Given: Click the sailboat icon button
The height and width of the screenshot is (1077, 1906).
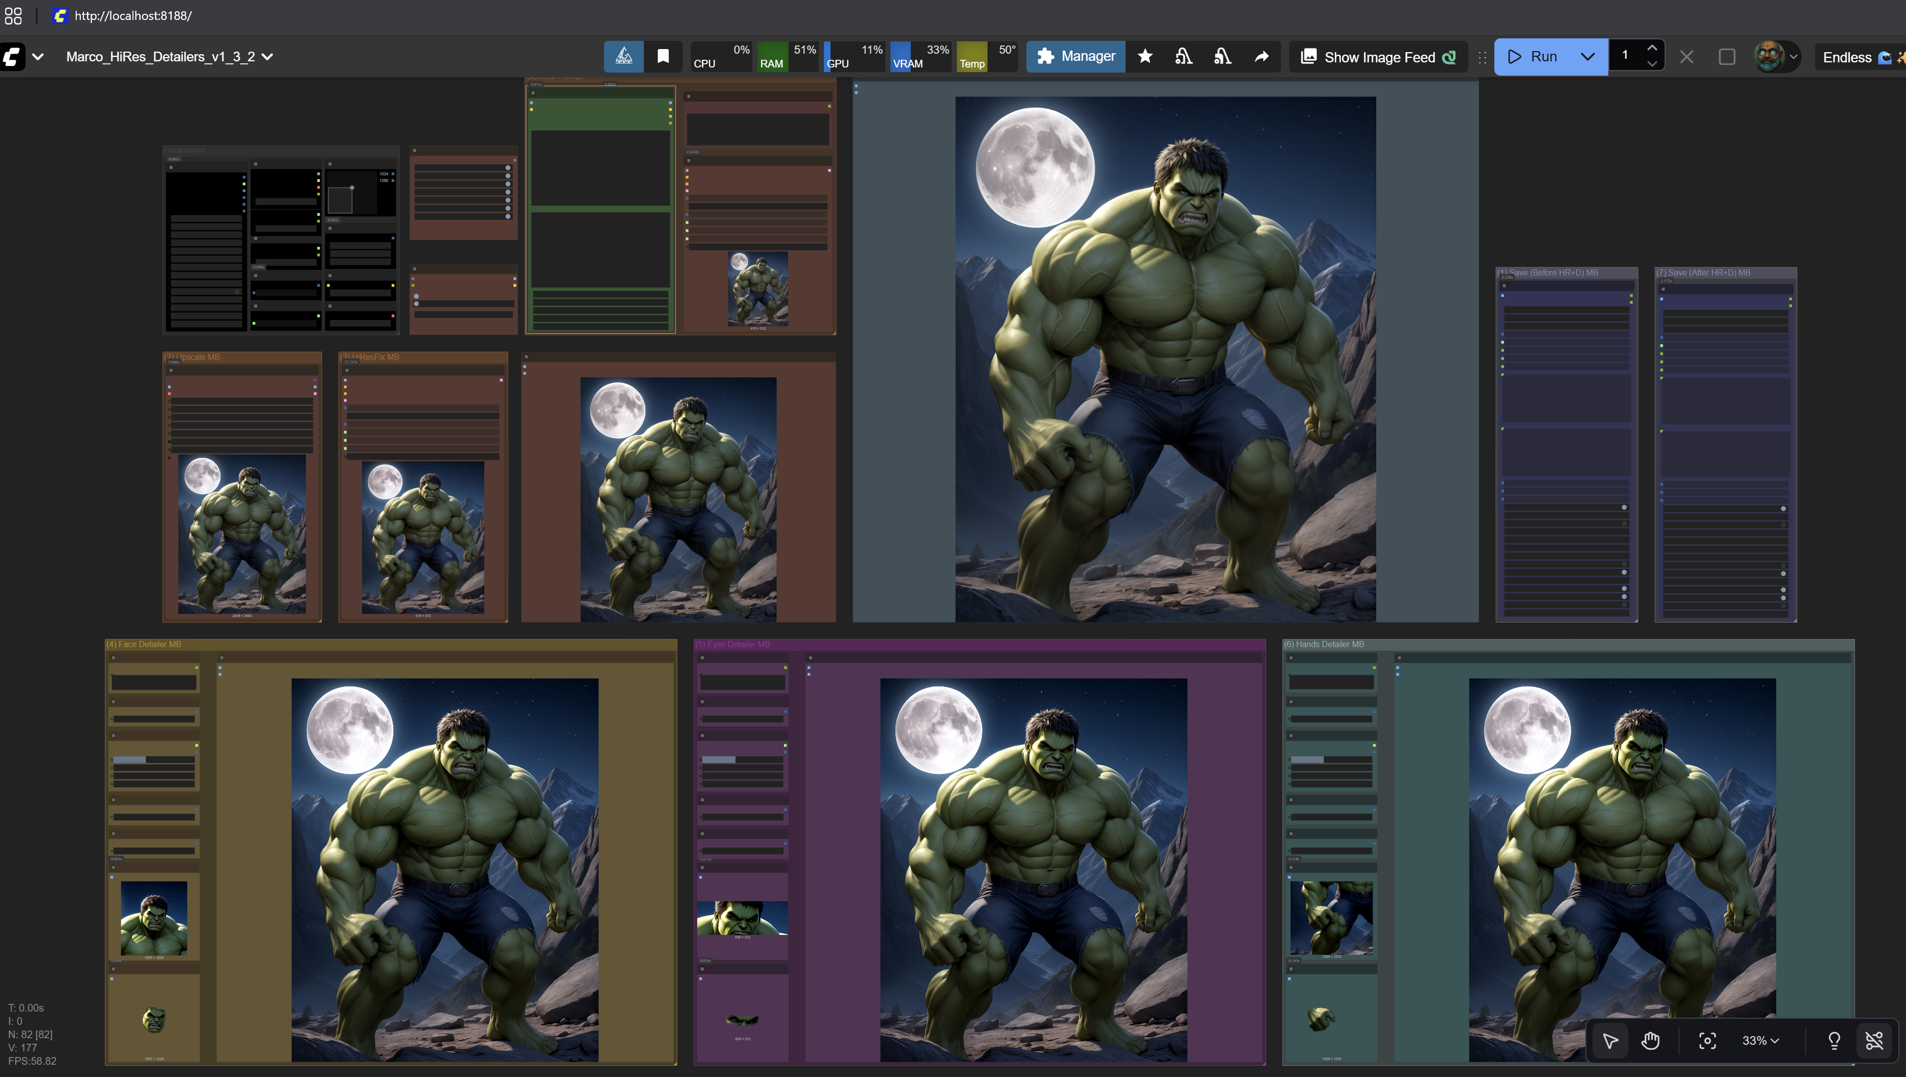Looking at the screenshot, I should (x=624, y=56).
